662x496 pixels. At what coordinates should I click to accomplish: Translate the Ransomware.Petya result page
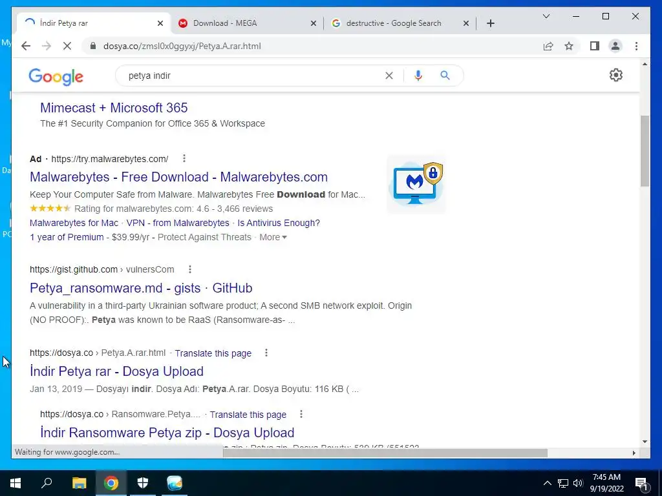tap(248, 415)
